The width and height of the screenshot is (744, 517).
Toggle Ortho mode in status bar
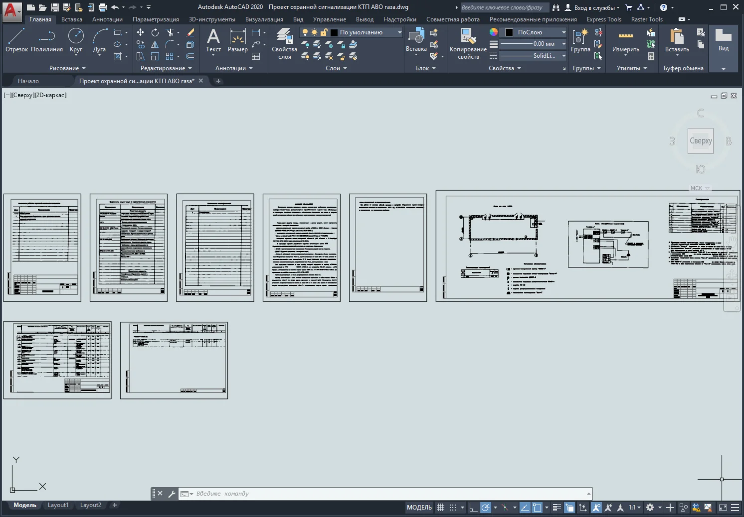point(473,508)
